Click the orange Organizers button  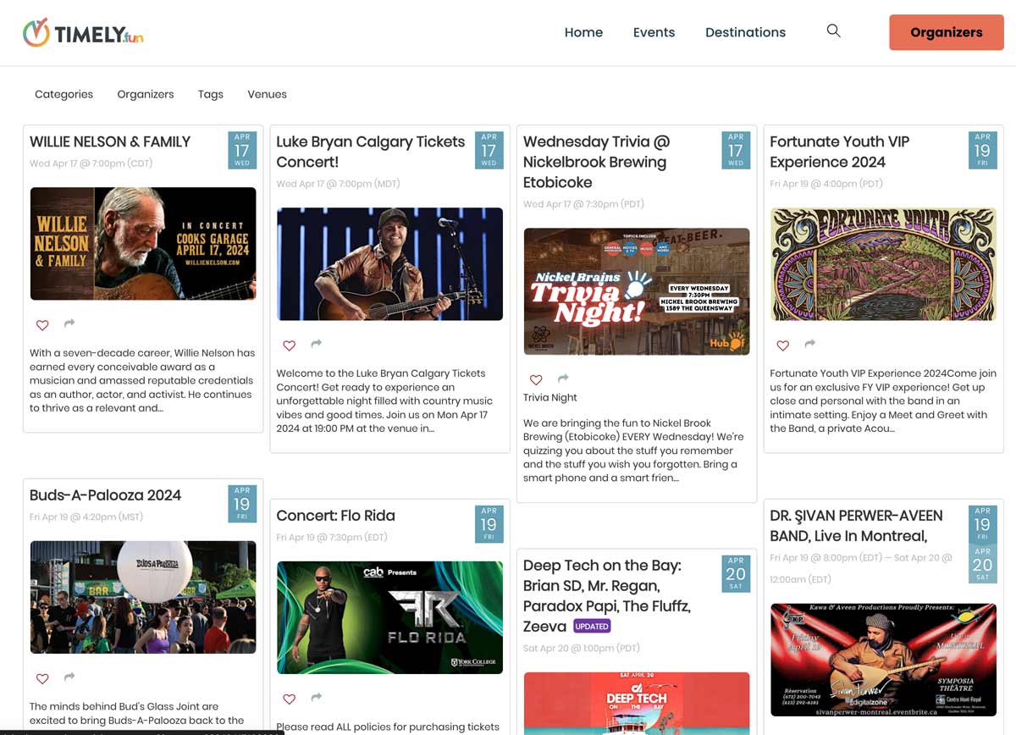pyautogui.click(x=946, y=32)
